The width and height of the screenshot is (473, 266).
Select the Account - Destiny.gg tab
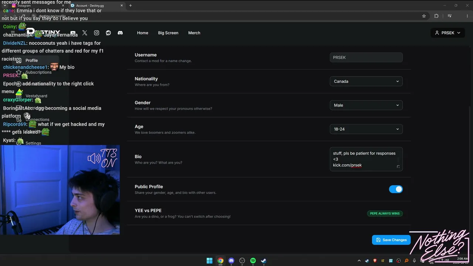coord(97,6)
